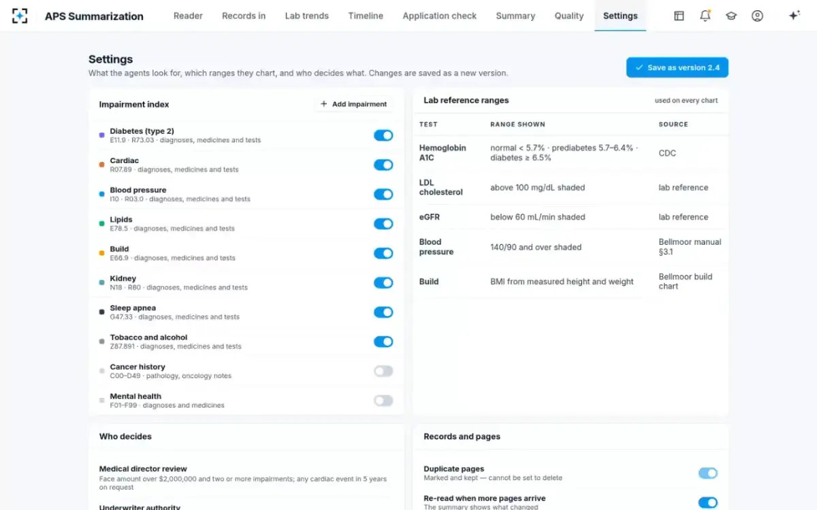Click the APS Summarization logo icon
The width and height of the screenshot is (817, 510).
20,16
